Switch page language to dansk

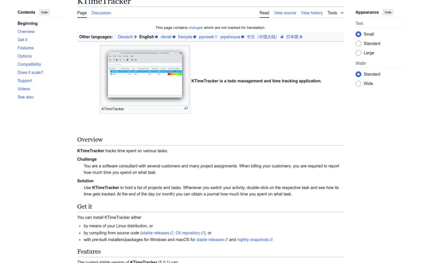coord(166,37)
